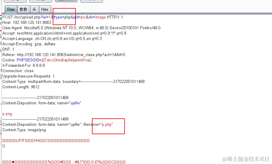Click the PHPSESSID cookie value
The image size is (272, 164).
pos(67,60)
